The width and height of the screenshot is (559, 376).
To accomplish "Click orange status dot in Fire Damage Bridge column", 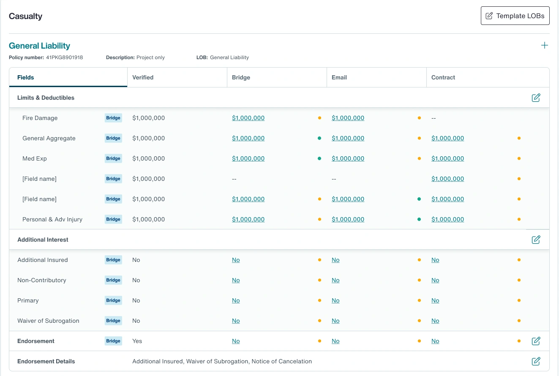I will click(x=319, y=118).
